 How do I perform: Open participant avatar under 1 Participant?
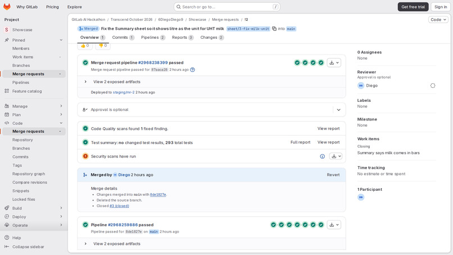[x=361, y=197]
